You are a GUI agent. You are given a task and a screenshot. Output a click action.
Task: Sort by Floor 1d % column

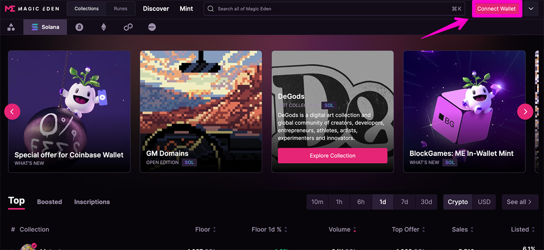269,230
